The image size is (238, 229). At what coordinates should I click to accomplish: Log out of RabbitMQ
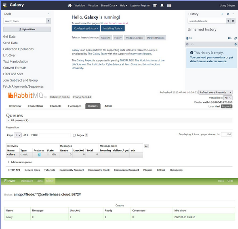tap(227, 106)
